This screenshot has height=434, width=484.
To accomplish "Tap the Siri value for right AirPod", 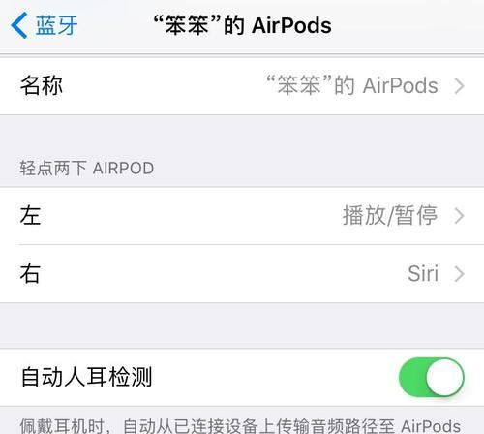I will [x=423, y=273].
